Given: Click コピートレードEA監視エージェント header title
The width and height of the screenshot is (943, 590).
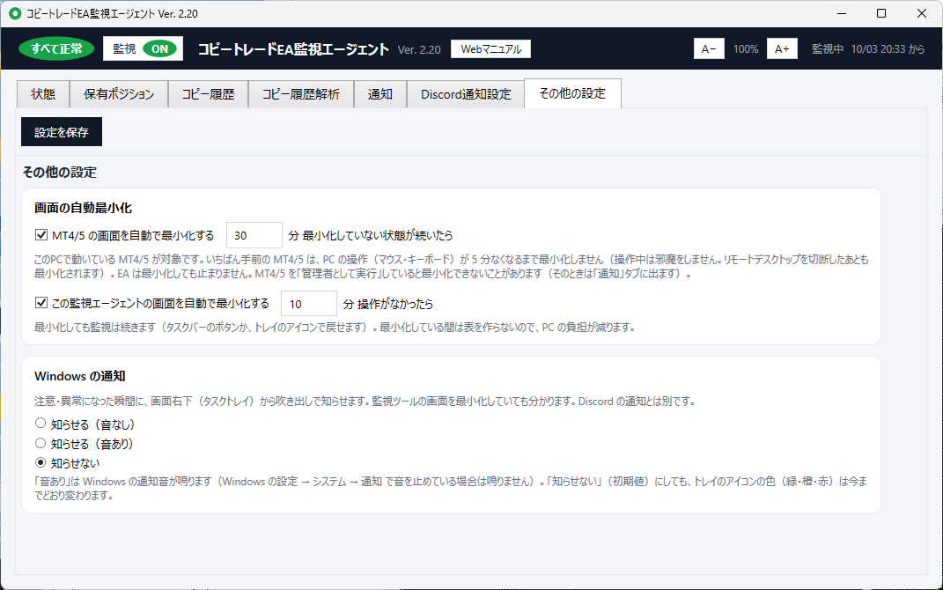Looking at the screenshot, I should (293, 48).
